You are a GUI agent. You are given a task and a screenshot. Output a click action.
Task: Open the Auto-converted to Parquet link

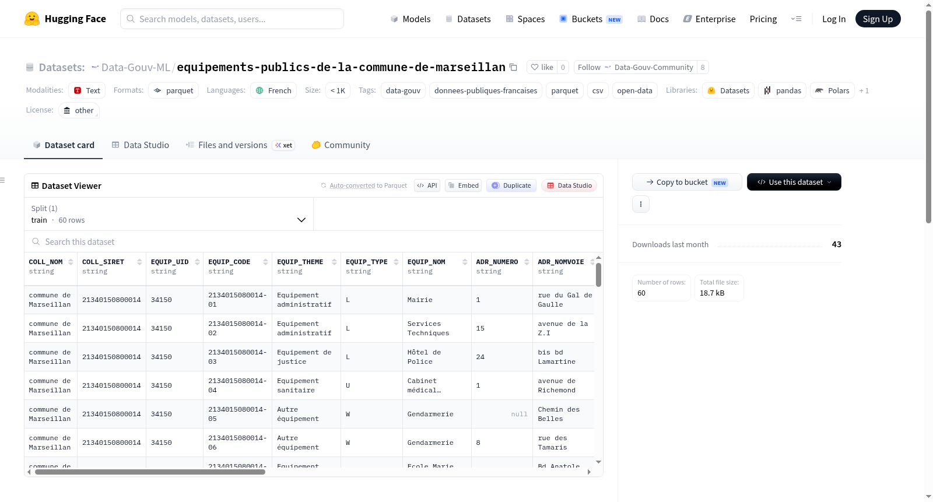pos(352,185)
